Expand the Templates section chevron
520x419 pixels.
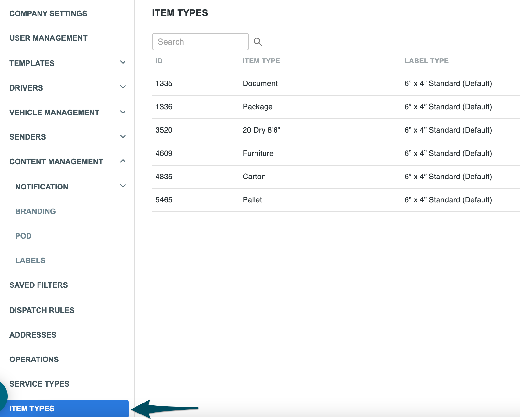click(123, 62)
